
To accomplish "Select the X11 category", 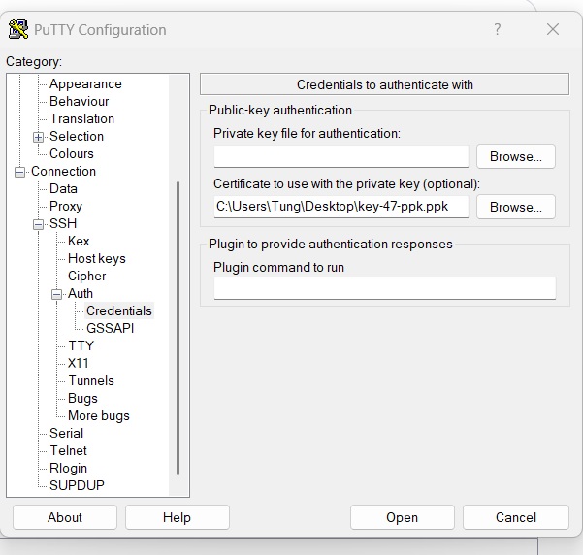I will pos(78,363).
